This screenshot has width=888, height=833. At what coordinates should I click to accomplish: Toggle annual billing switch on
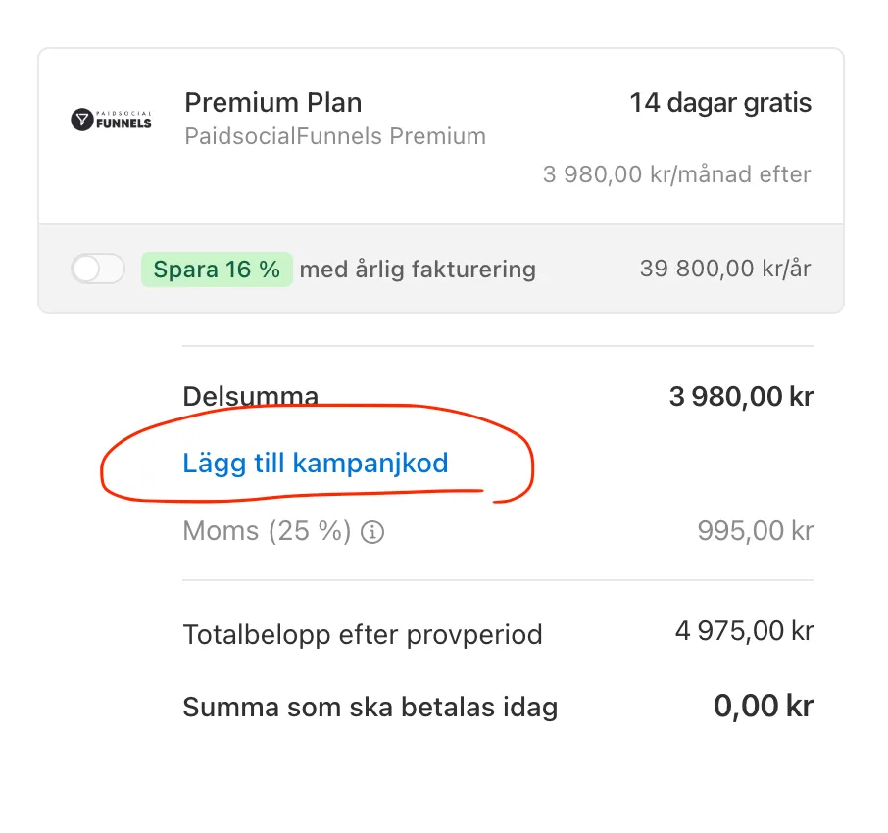coord(98,269)
